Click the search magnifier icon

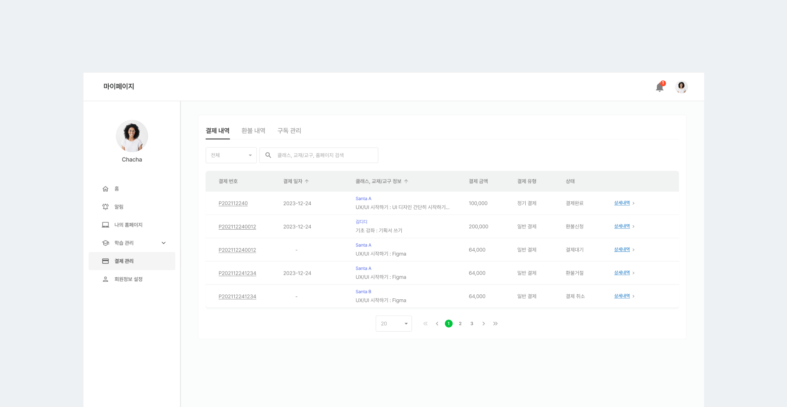[268, 155]
